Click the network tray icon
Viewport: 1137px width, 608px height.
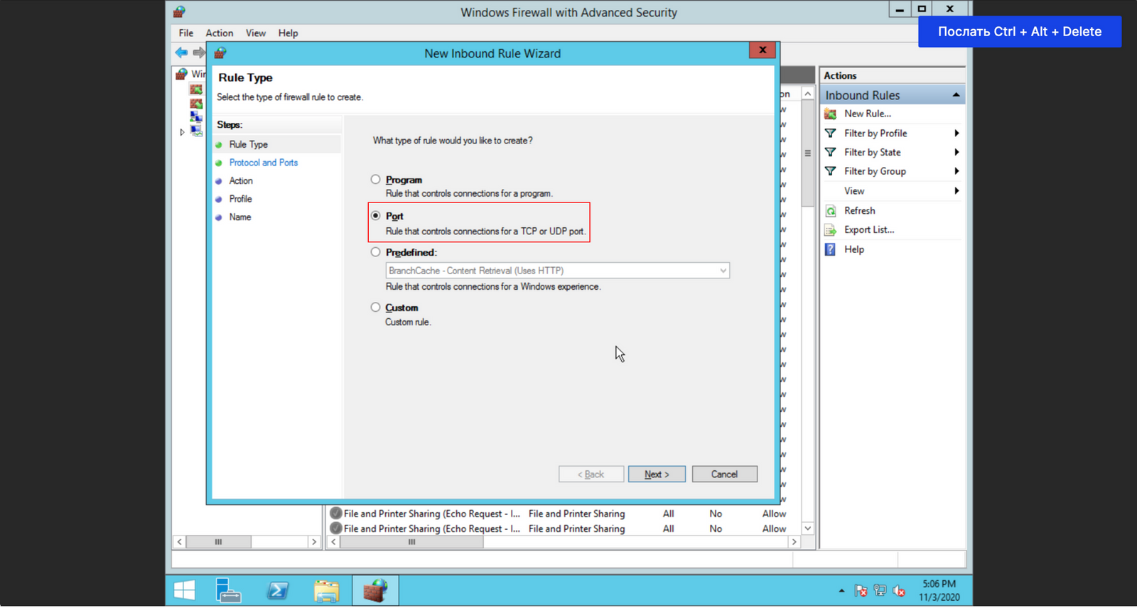click(x=880, y=591)
